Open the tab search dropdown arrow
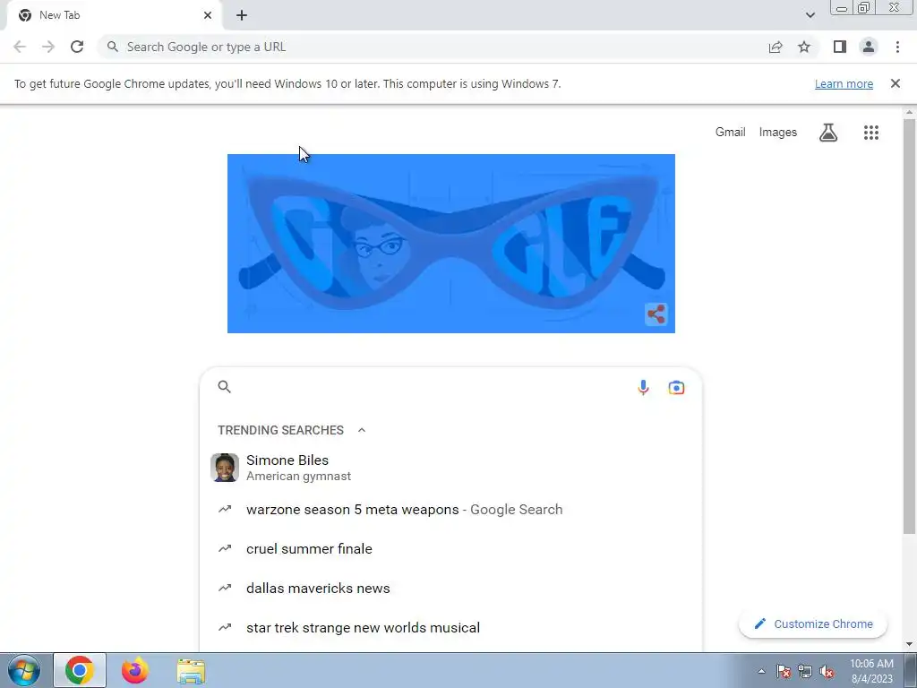The width and height of the screenshot is (917, 688). click(810, 15)
